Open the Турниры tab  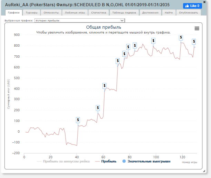click(31, 12)
